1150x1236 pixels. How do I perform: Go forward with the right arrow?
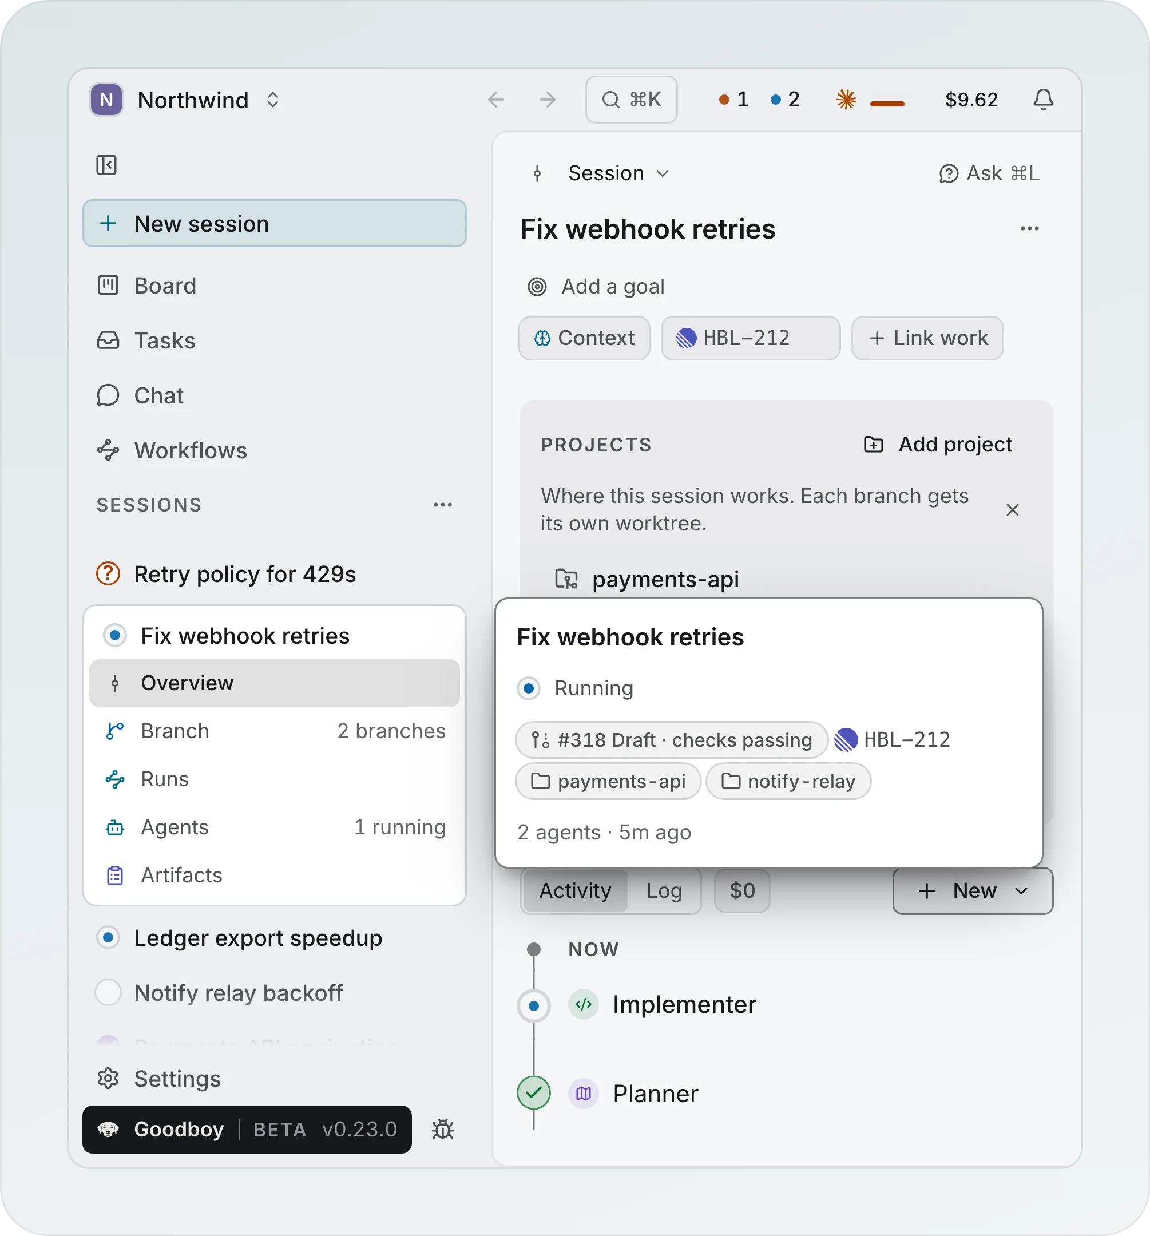click(x=547, y=100)
